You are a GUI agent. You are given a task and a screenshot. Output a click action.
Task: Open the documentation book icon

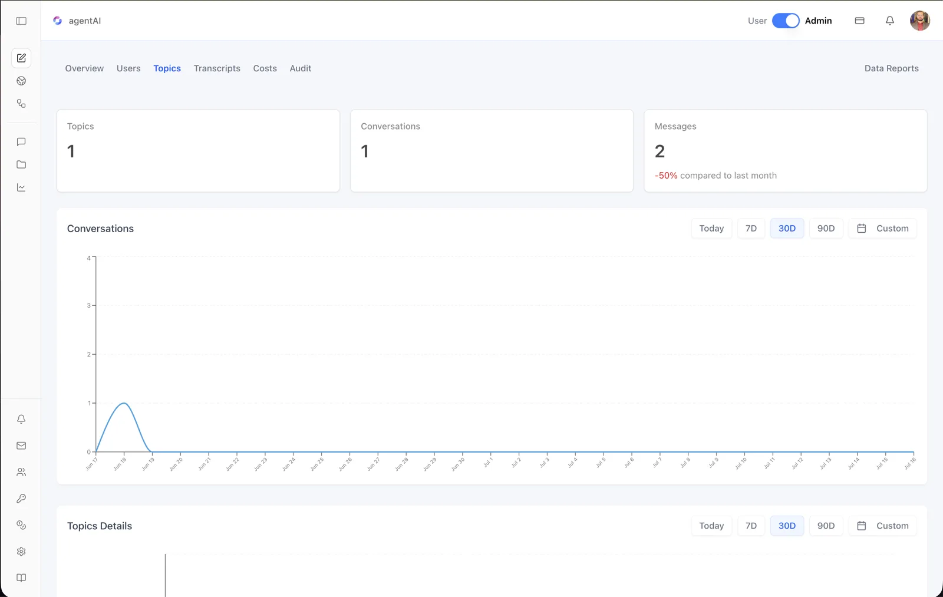(21, 578)
